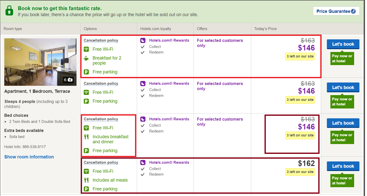Open the room photo thumbnail gallery
This screenshot has height=196, width=367.
pyautogui.click(x=40, y=62)
